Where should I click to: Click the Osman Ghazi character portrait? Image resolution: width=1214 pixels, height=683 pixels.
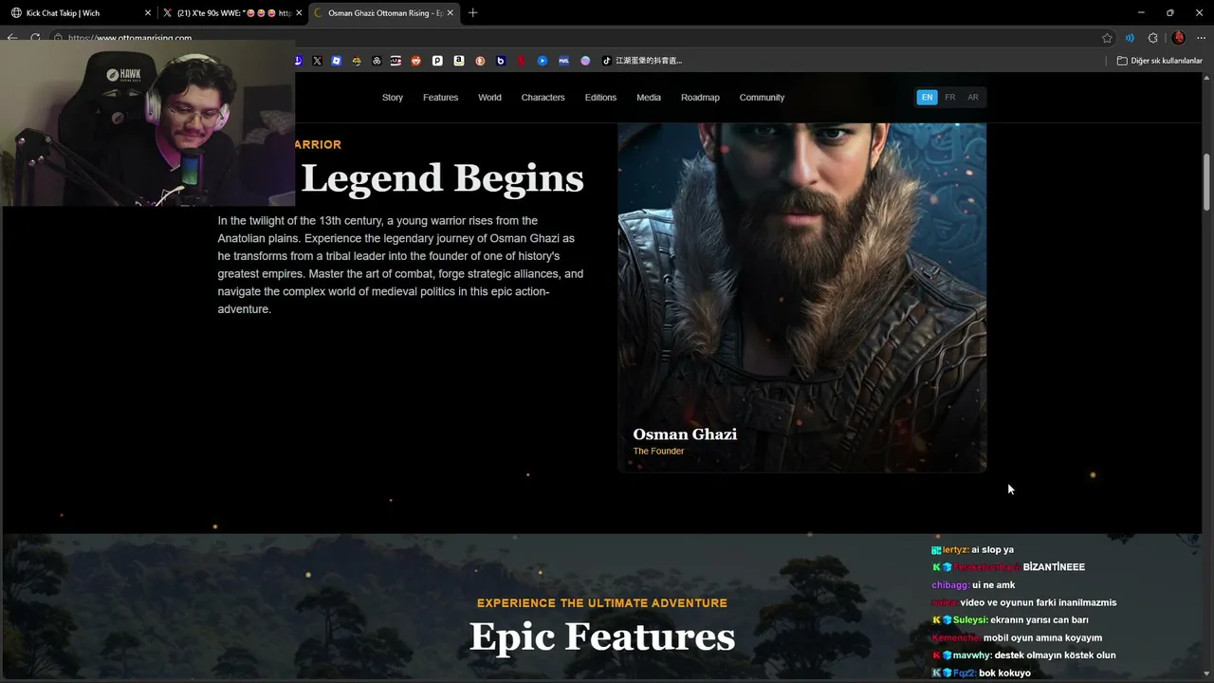click(802, 297)
